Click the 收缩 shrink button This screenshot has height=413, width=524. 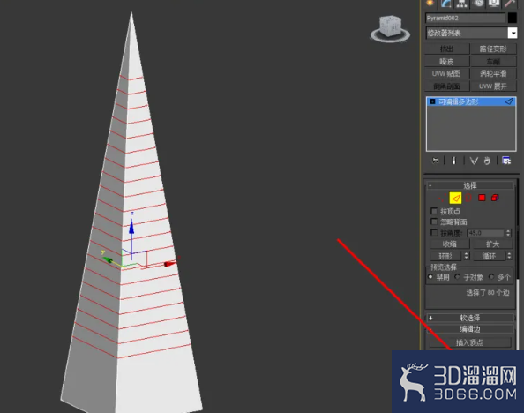click(x=450, y=244)
